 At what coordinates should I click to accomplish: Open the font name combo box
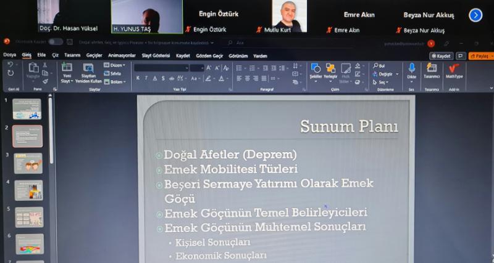coord(161,68)
